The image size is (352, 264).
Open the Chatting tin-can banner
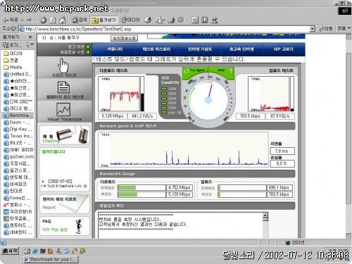point(65,135)
